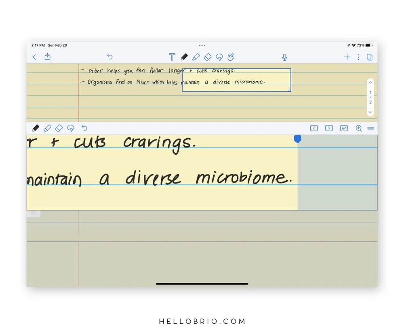Undo the last stroke
This screenshot has width=404, height=329.
[x=109, y=57]
